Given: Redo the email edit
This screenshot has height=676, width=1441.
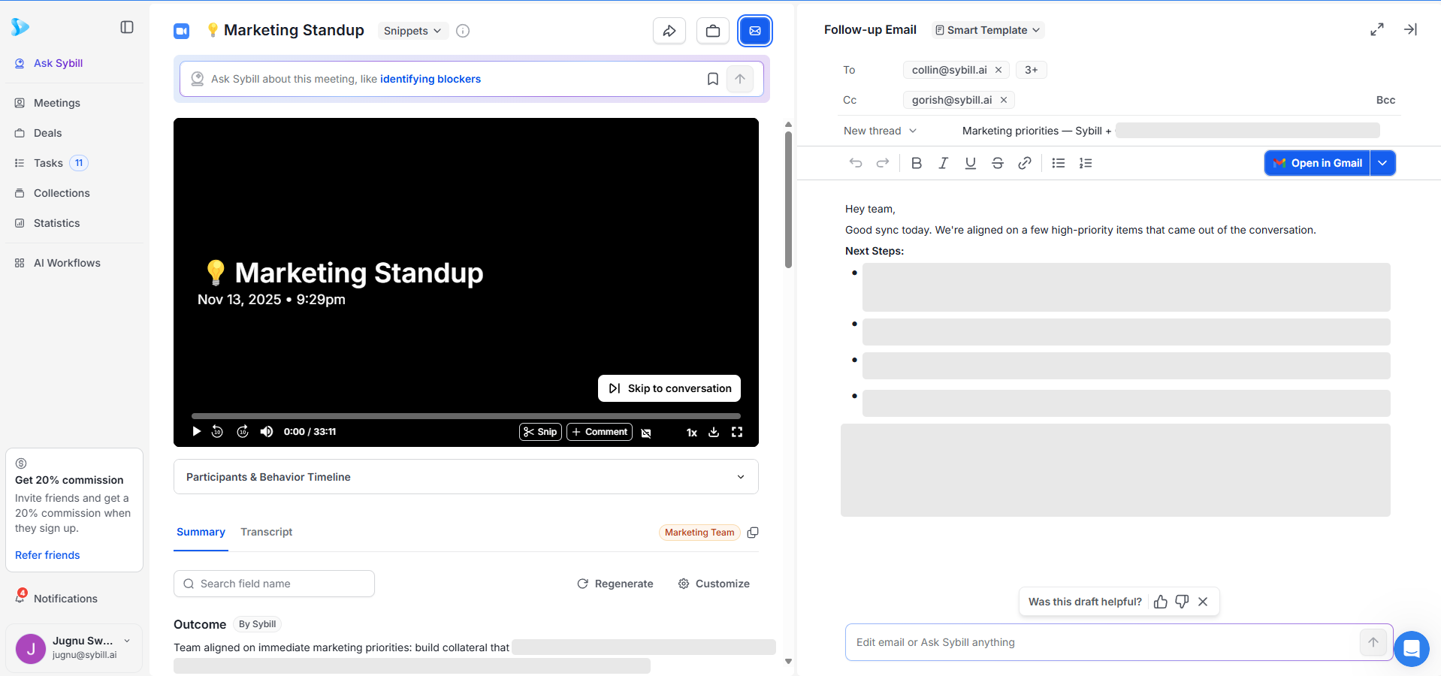Looking at the screenshot, I should [883, 163].
